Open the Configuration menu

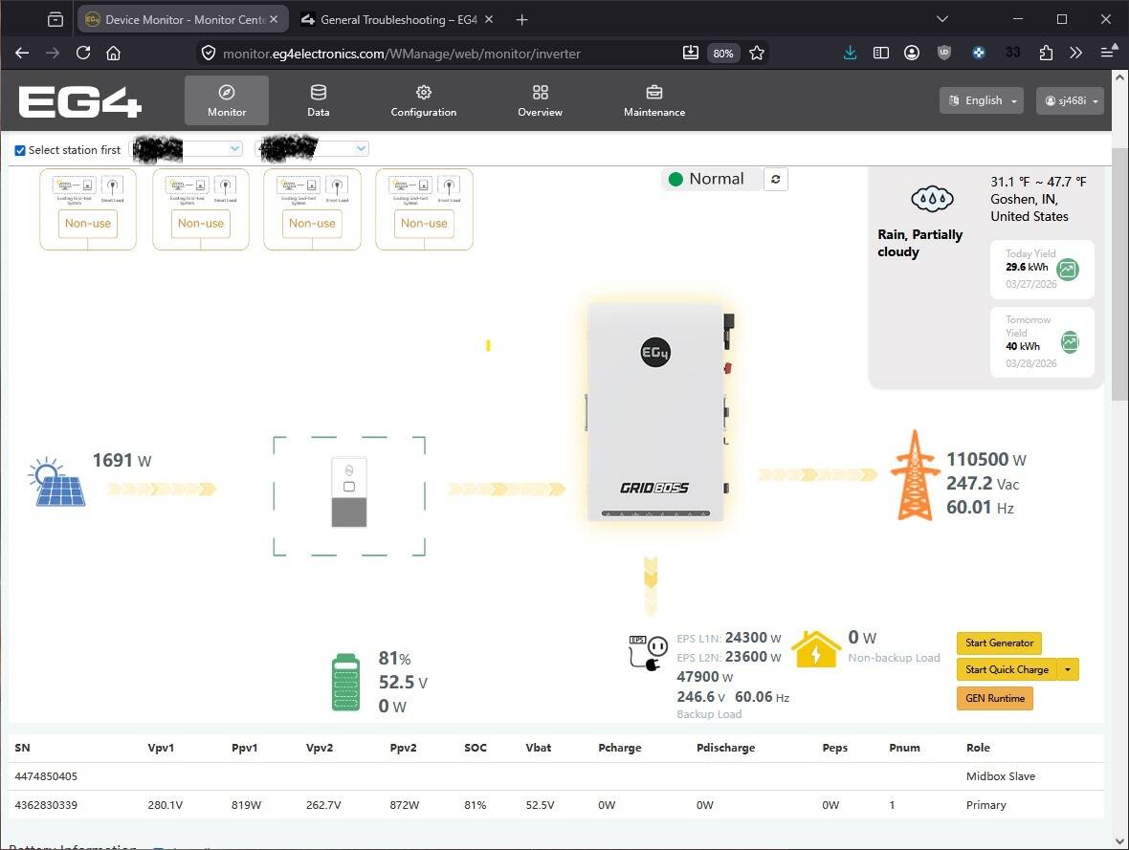point(423,100)
